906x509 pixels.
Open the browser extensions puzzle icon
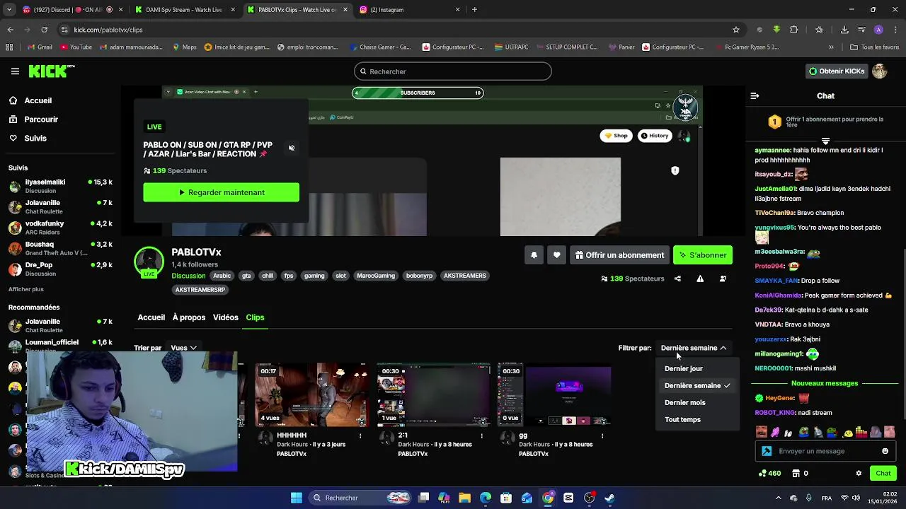[x=793, y=30]
